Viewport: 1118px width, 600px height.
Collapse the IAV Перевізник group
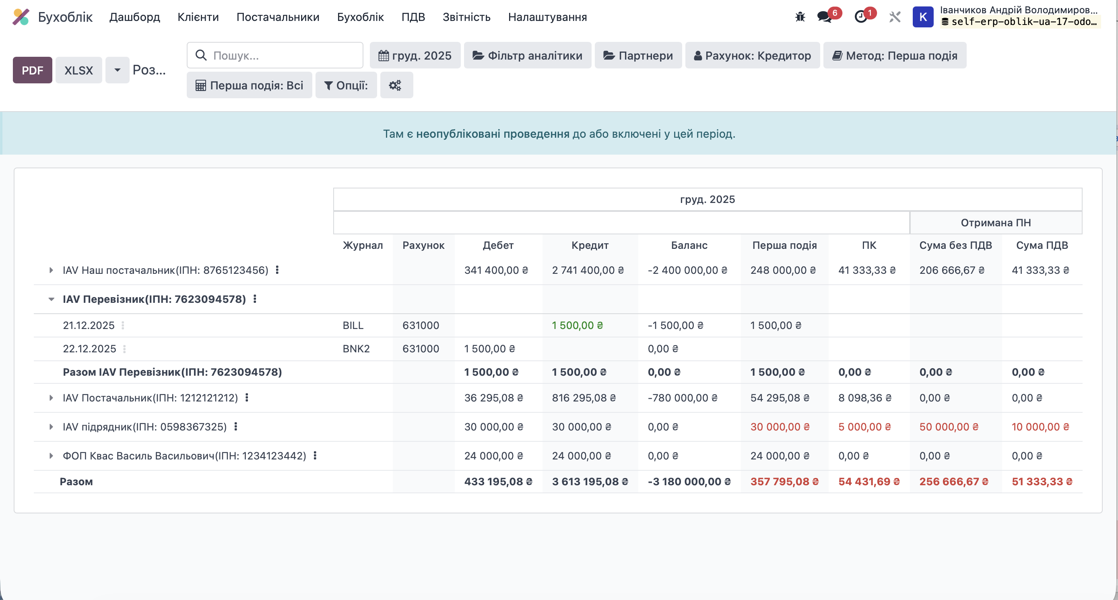point(51,299)
